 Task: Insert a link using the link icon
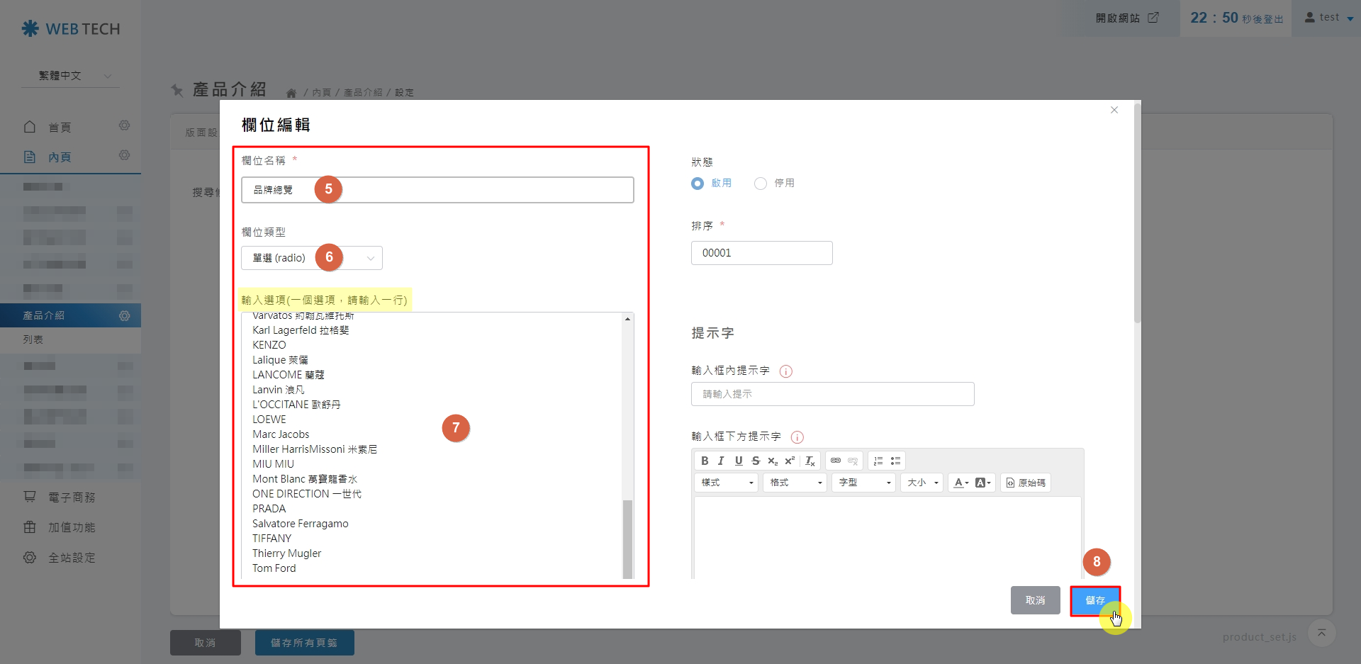[x=836, y=461]
